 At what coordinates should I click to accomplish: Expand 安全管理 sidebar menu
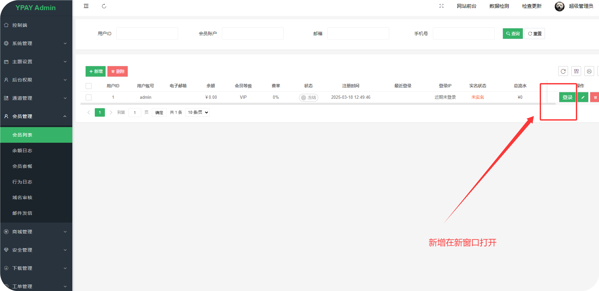[36, 250]
